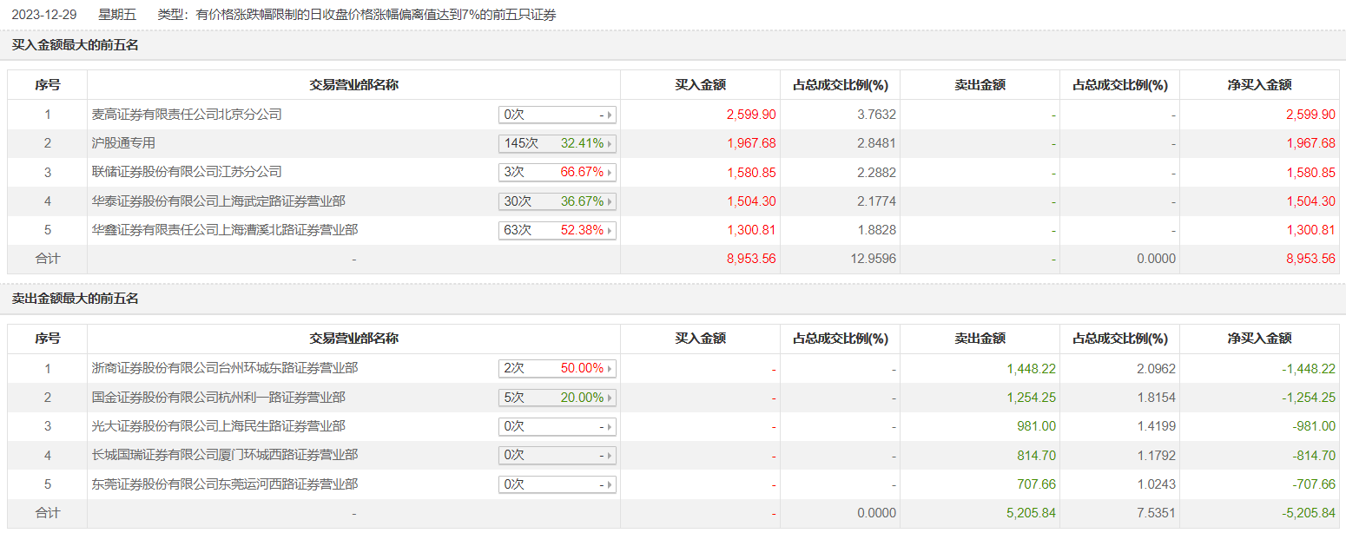The height and width of the screenshot is (533, 1346).
Task: Open 联储证券股份有限公司江苏分公司
Action: (187, 172)
